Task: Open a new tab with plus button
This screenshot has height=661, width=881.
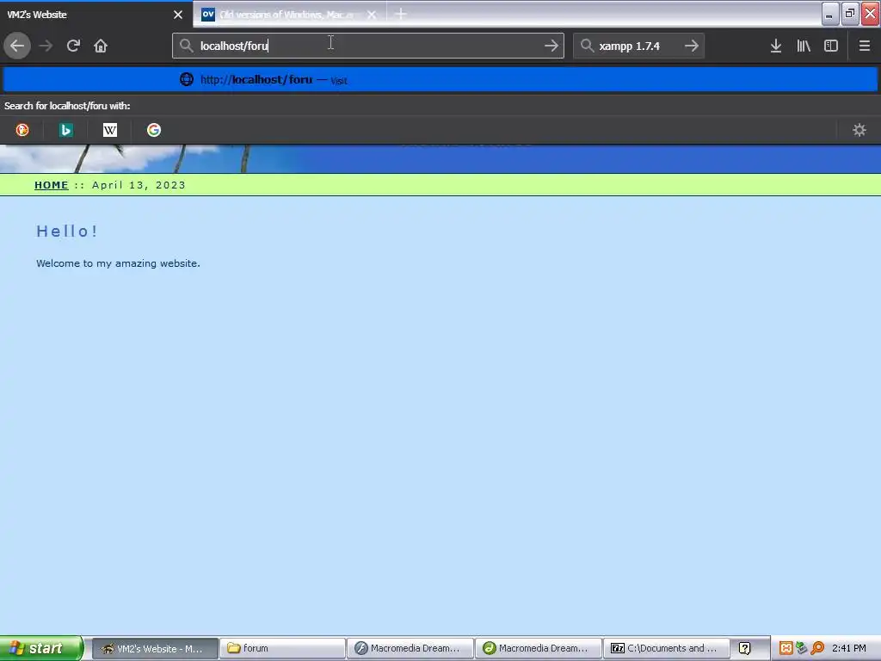Action: point(401,14)
